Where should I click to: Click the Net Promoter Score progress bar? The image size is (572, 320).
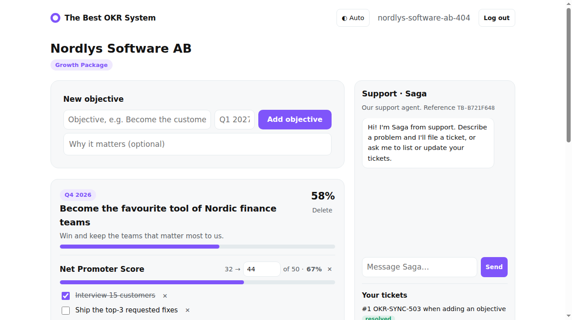click(x=198, y=283)
